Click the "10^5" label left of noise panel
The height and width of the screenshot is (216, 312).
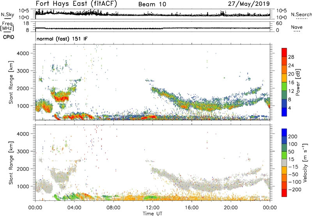pos(24,11)
